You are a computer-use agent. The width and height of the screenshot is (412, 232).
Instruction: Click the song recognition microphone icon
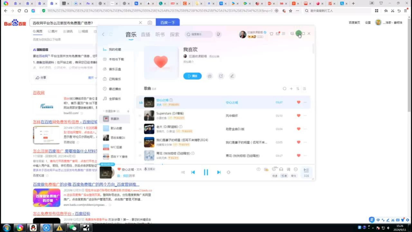click(x=219, y=34)
